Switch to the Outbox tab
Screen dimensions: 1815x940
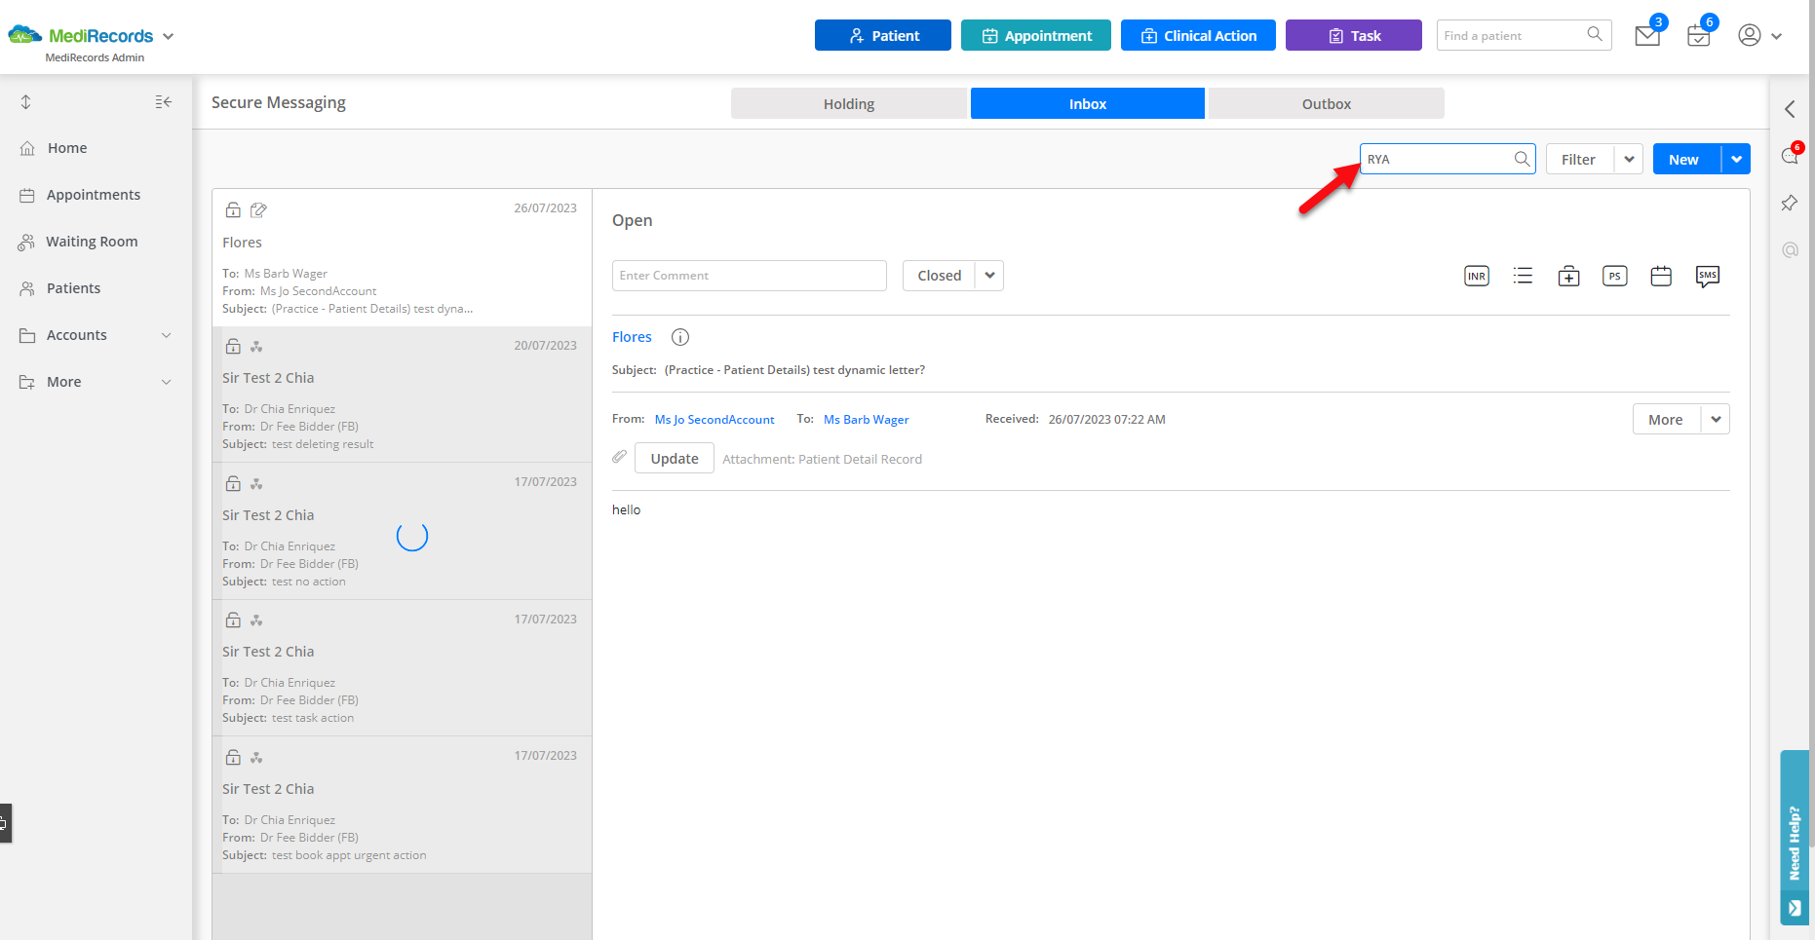coord(1327,103)
